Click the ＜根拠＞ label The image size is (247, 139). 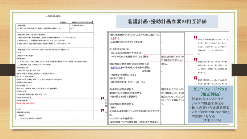(x=113, y=107)
